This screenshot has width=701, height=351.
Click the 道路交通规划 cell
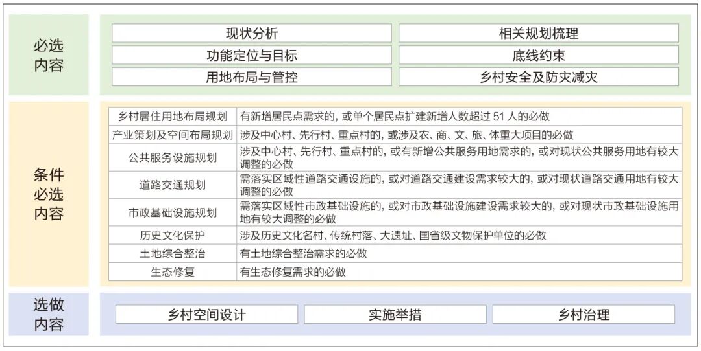coord(173,185)
